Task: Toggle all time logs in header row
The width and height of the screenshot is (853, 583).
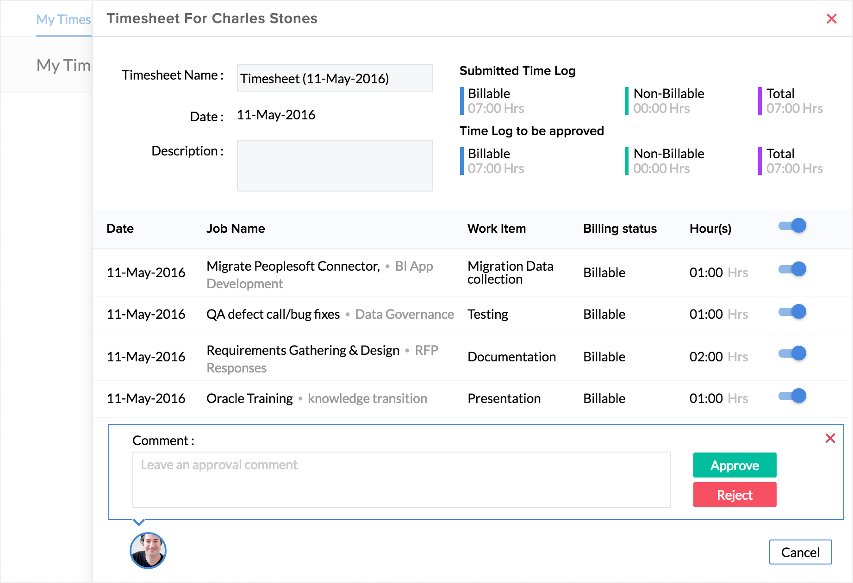Action: pyautogui.click(x=792, y=226)
